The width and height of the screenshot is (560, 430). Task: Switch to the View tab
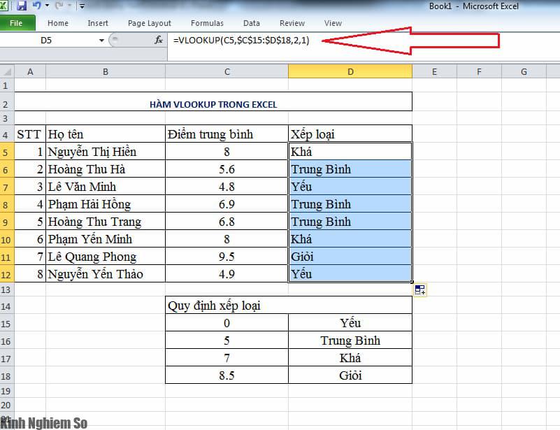[333, 23]
